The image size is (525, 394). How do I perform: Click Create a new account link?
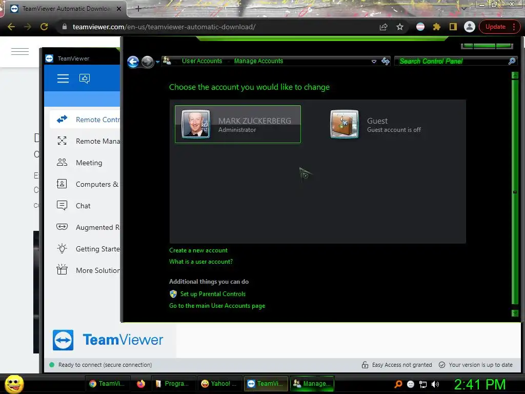point(198,250)
